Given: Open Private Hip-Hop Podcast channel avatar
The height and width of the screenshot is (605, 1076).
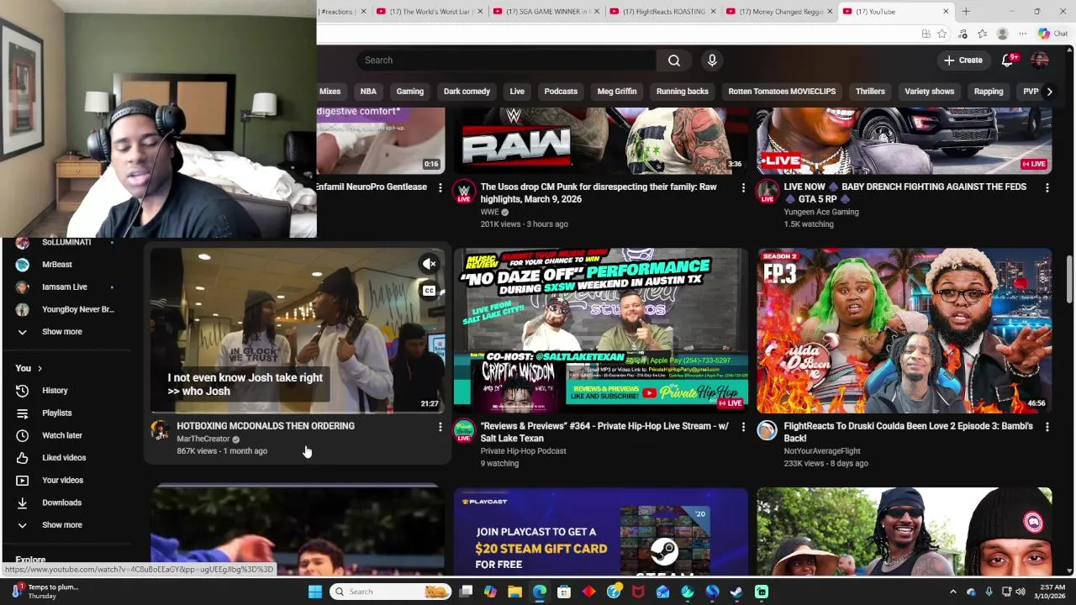Looking at the screenshot, I should 463,431.
